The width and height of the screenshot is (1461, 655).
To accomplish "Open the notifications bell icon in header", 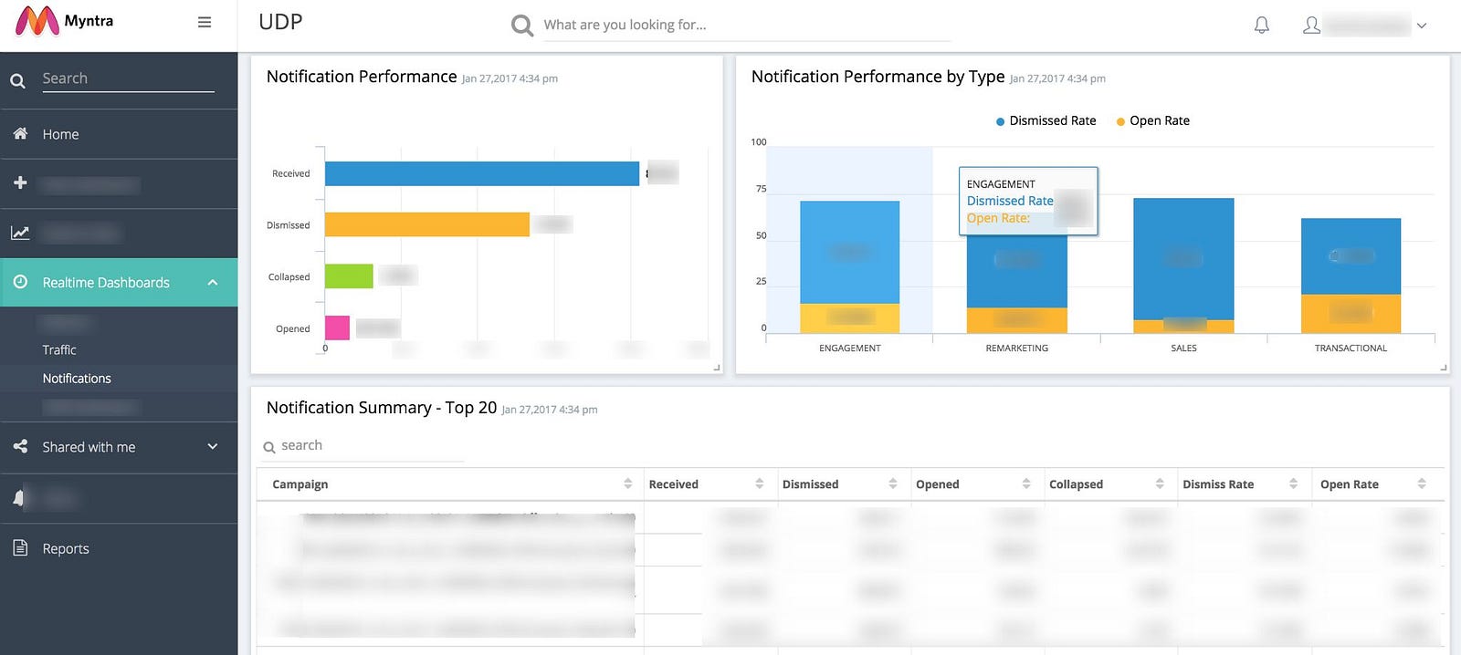I will pyautogui.click(x=1262, y=26).
